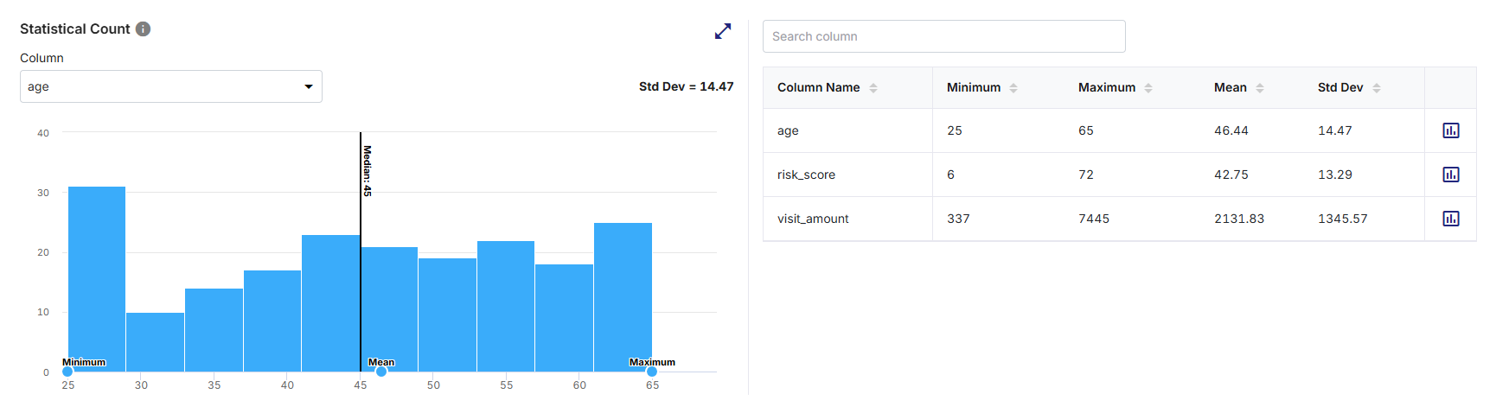The image size is (1496, 413).
Task: Click the Statistical Count info icon
Action: 144,29
